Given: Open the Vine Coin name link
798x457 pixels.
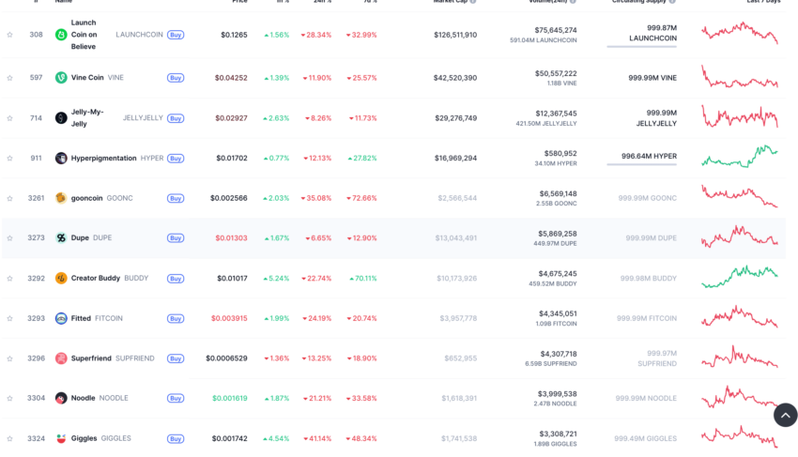Looking at the screenshot, I should (x=87, y=77).
